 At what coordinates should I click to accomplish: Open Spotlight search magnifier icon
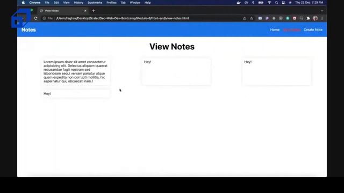tap(277, 3)
